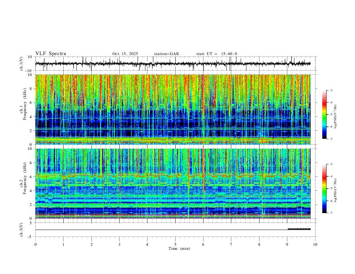This screenshot has width=355, height=274.
Task: Click the "7" tick on the time axis
Action: tap(231, 244)
